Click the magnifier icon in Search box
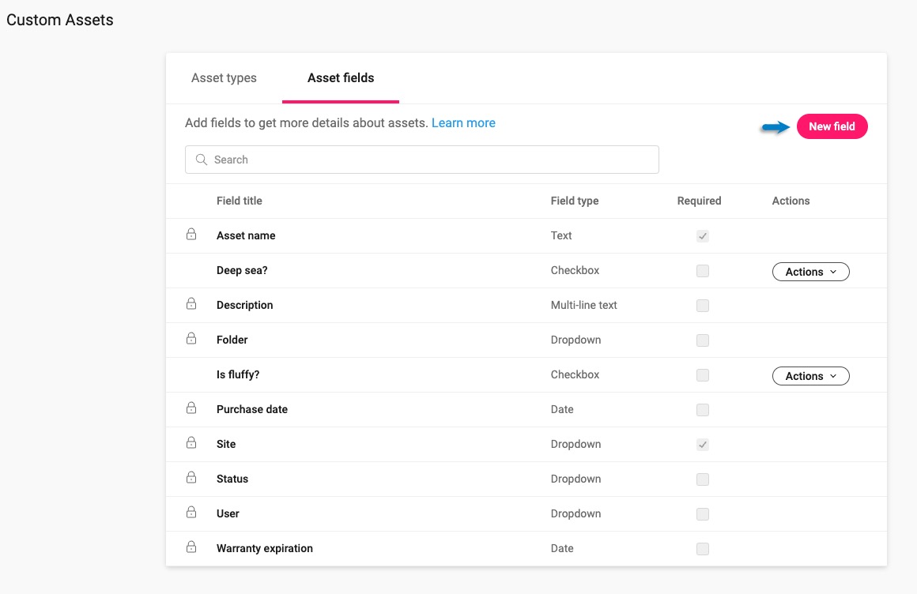This screenshot has width=917, height=594. pyautogui.click(x=201, y=160)
